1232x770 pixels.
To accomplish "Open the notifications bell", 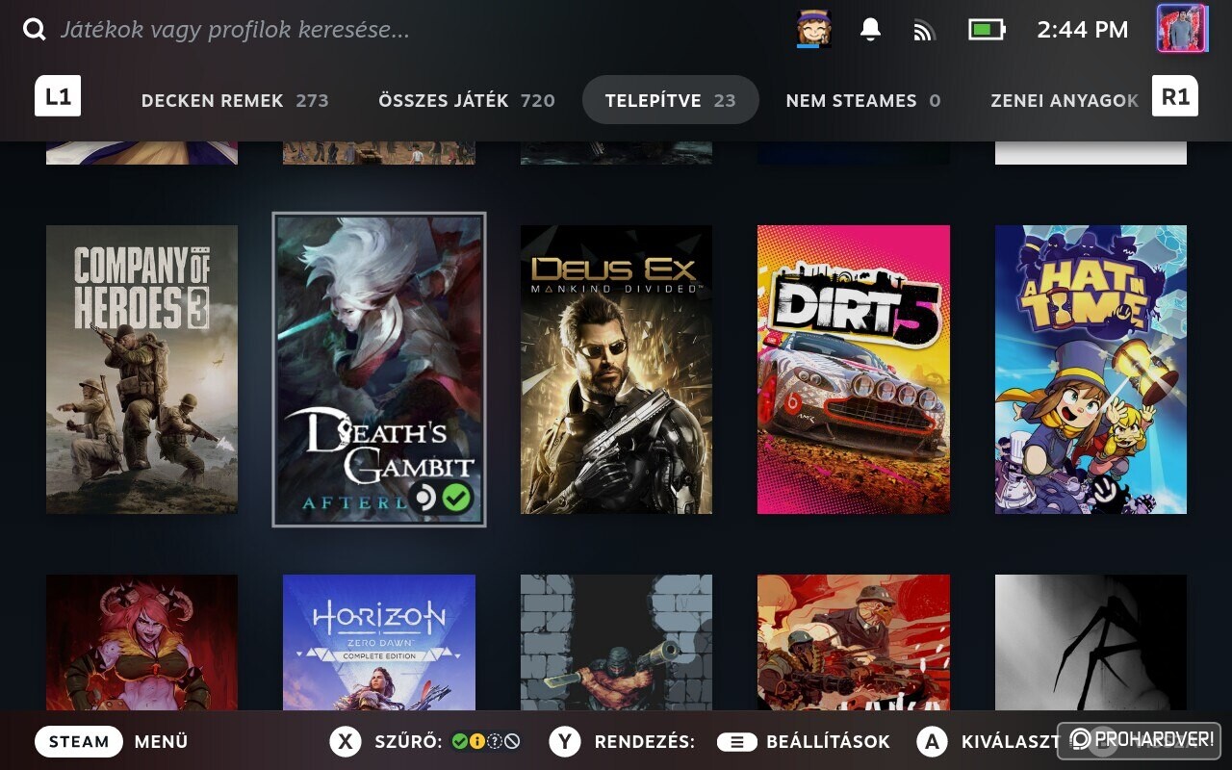I will 870,30.
